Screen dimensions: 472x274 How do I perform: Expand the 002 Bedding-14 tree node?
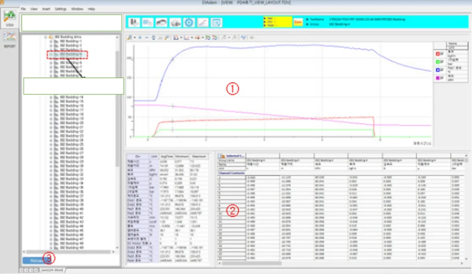click(51, 97)
